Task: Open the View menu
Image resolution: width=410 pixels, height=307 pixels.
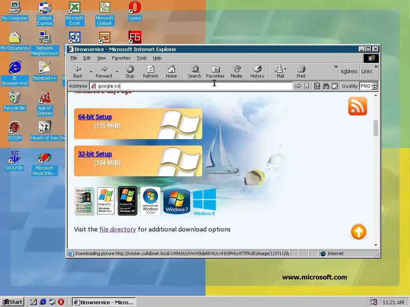Action: (101, 58)
